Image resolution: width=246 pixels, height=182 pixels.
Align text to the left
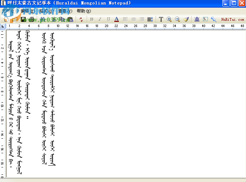[x=125, y=19]
